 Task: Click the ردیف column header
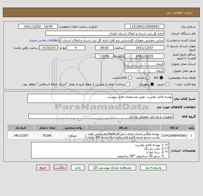[191, 128]
